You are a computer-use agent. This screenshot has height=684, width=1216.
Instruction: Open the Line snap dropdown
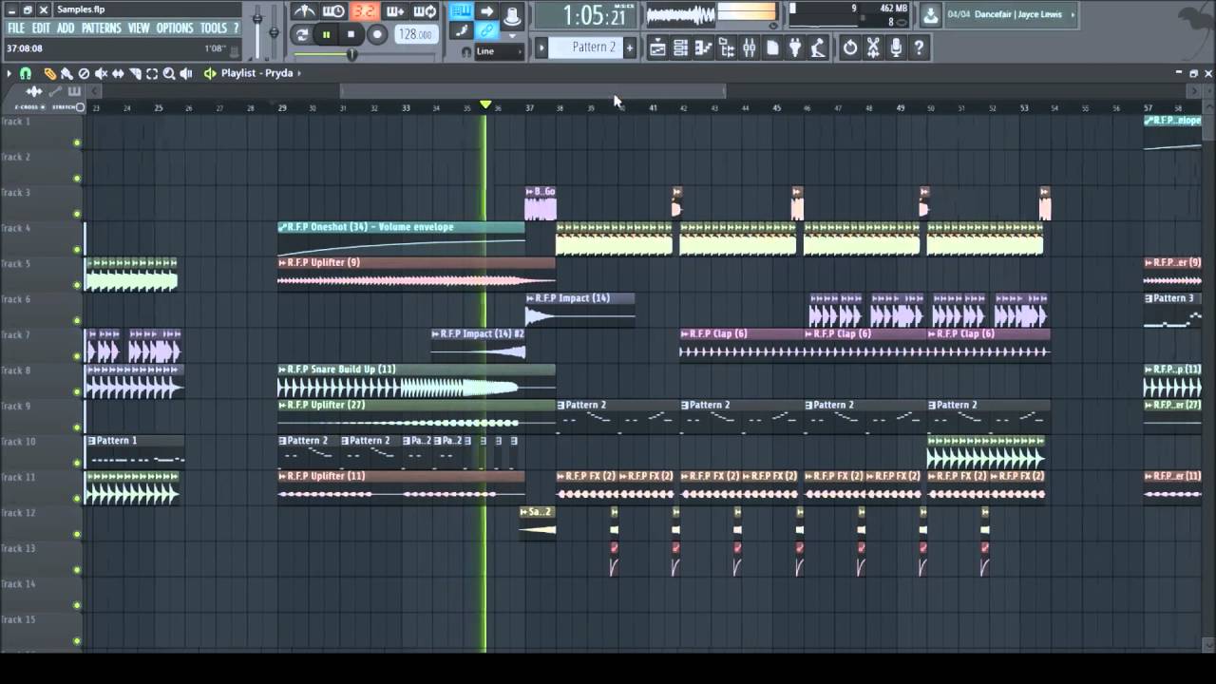tap(499, 51)
